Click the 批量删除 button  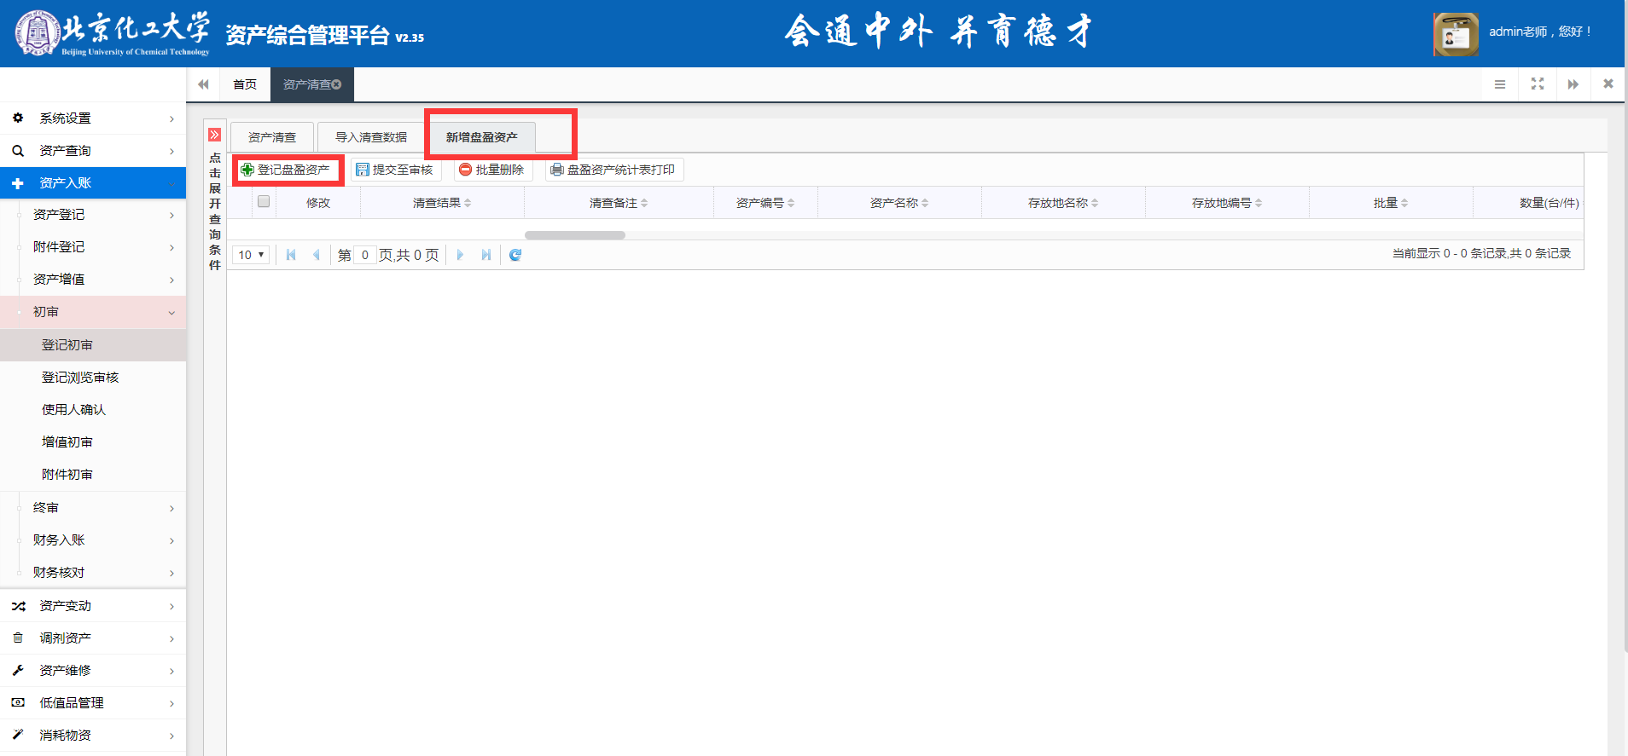pyautogui.click(x=492, y=170)
